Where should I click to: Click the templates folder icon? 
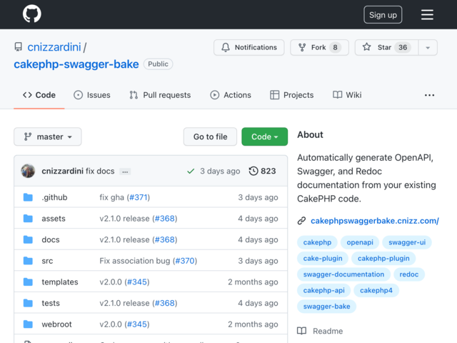pos(28,282)
